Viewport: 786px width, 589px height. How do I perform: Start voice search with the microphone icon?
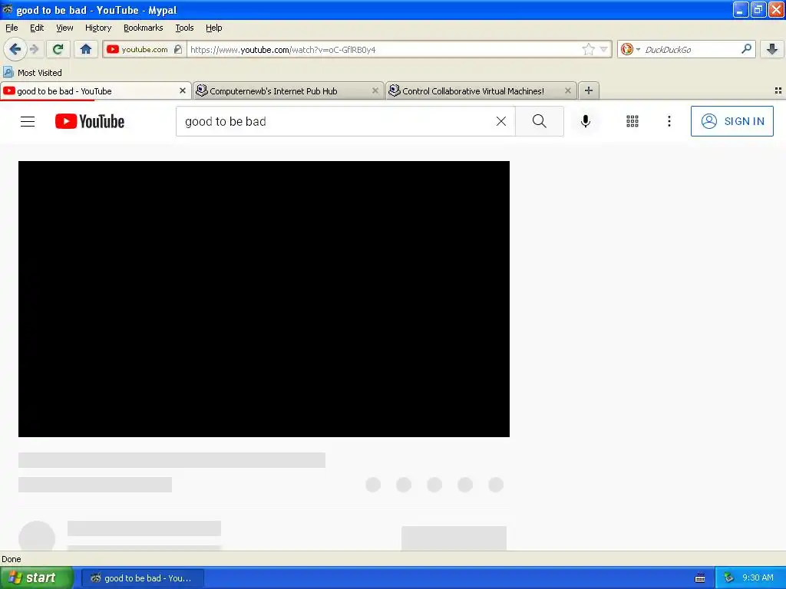(x=585, y=121)
